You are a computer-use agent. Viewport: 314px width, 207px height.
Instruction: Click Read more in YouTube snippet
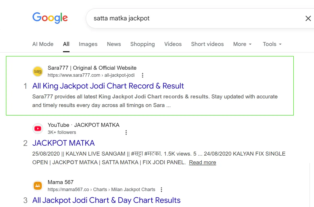[x=202, y=162]
